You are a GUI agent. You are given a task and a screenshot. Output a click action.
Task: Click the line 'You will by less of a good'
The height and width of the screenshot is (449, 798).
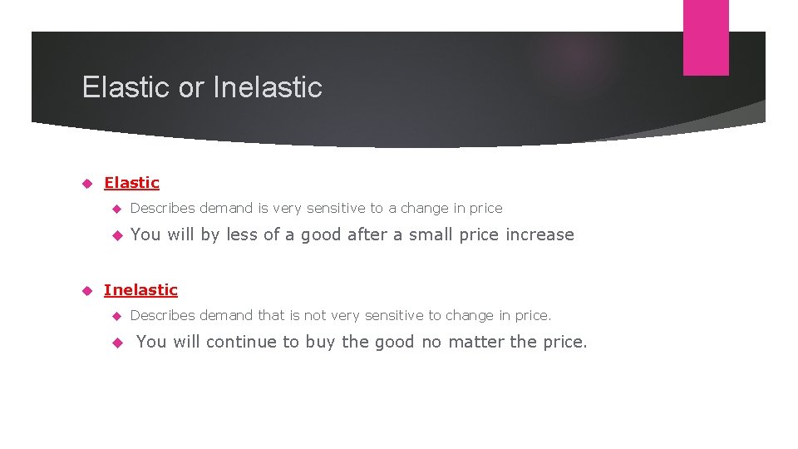coord(352,235)
